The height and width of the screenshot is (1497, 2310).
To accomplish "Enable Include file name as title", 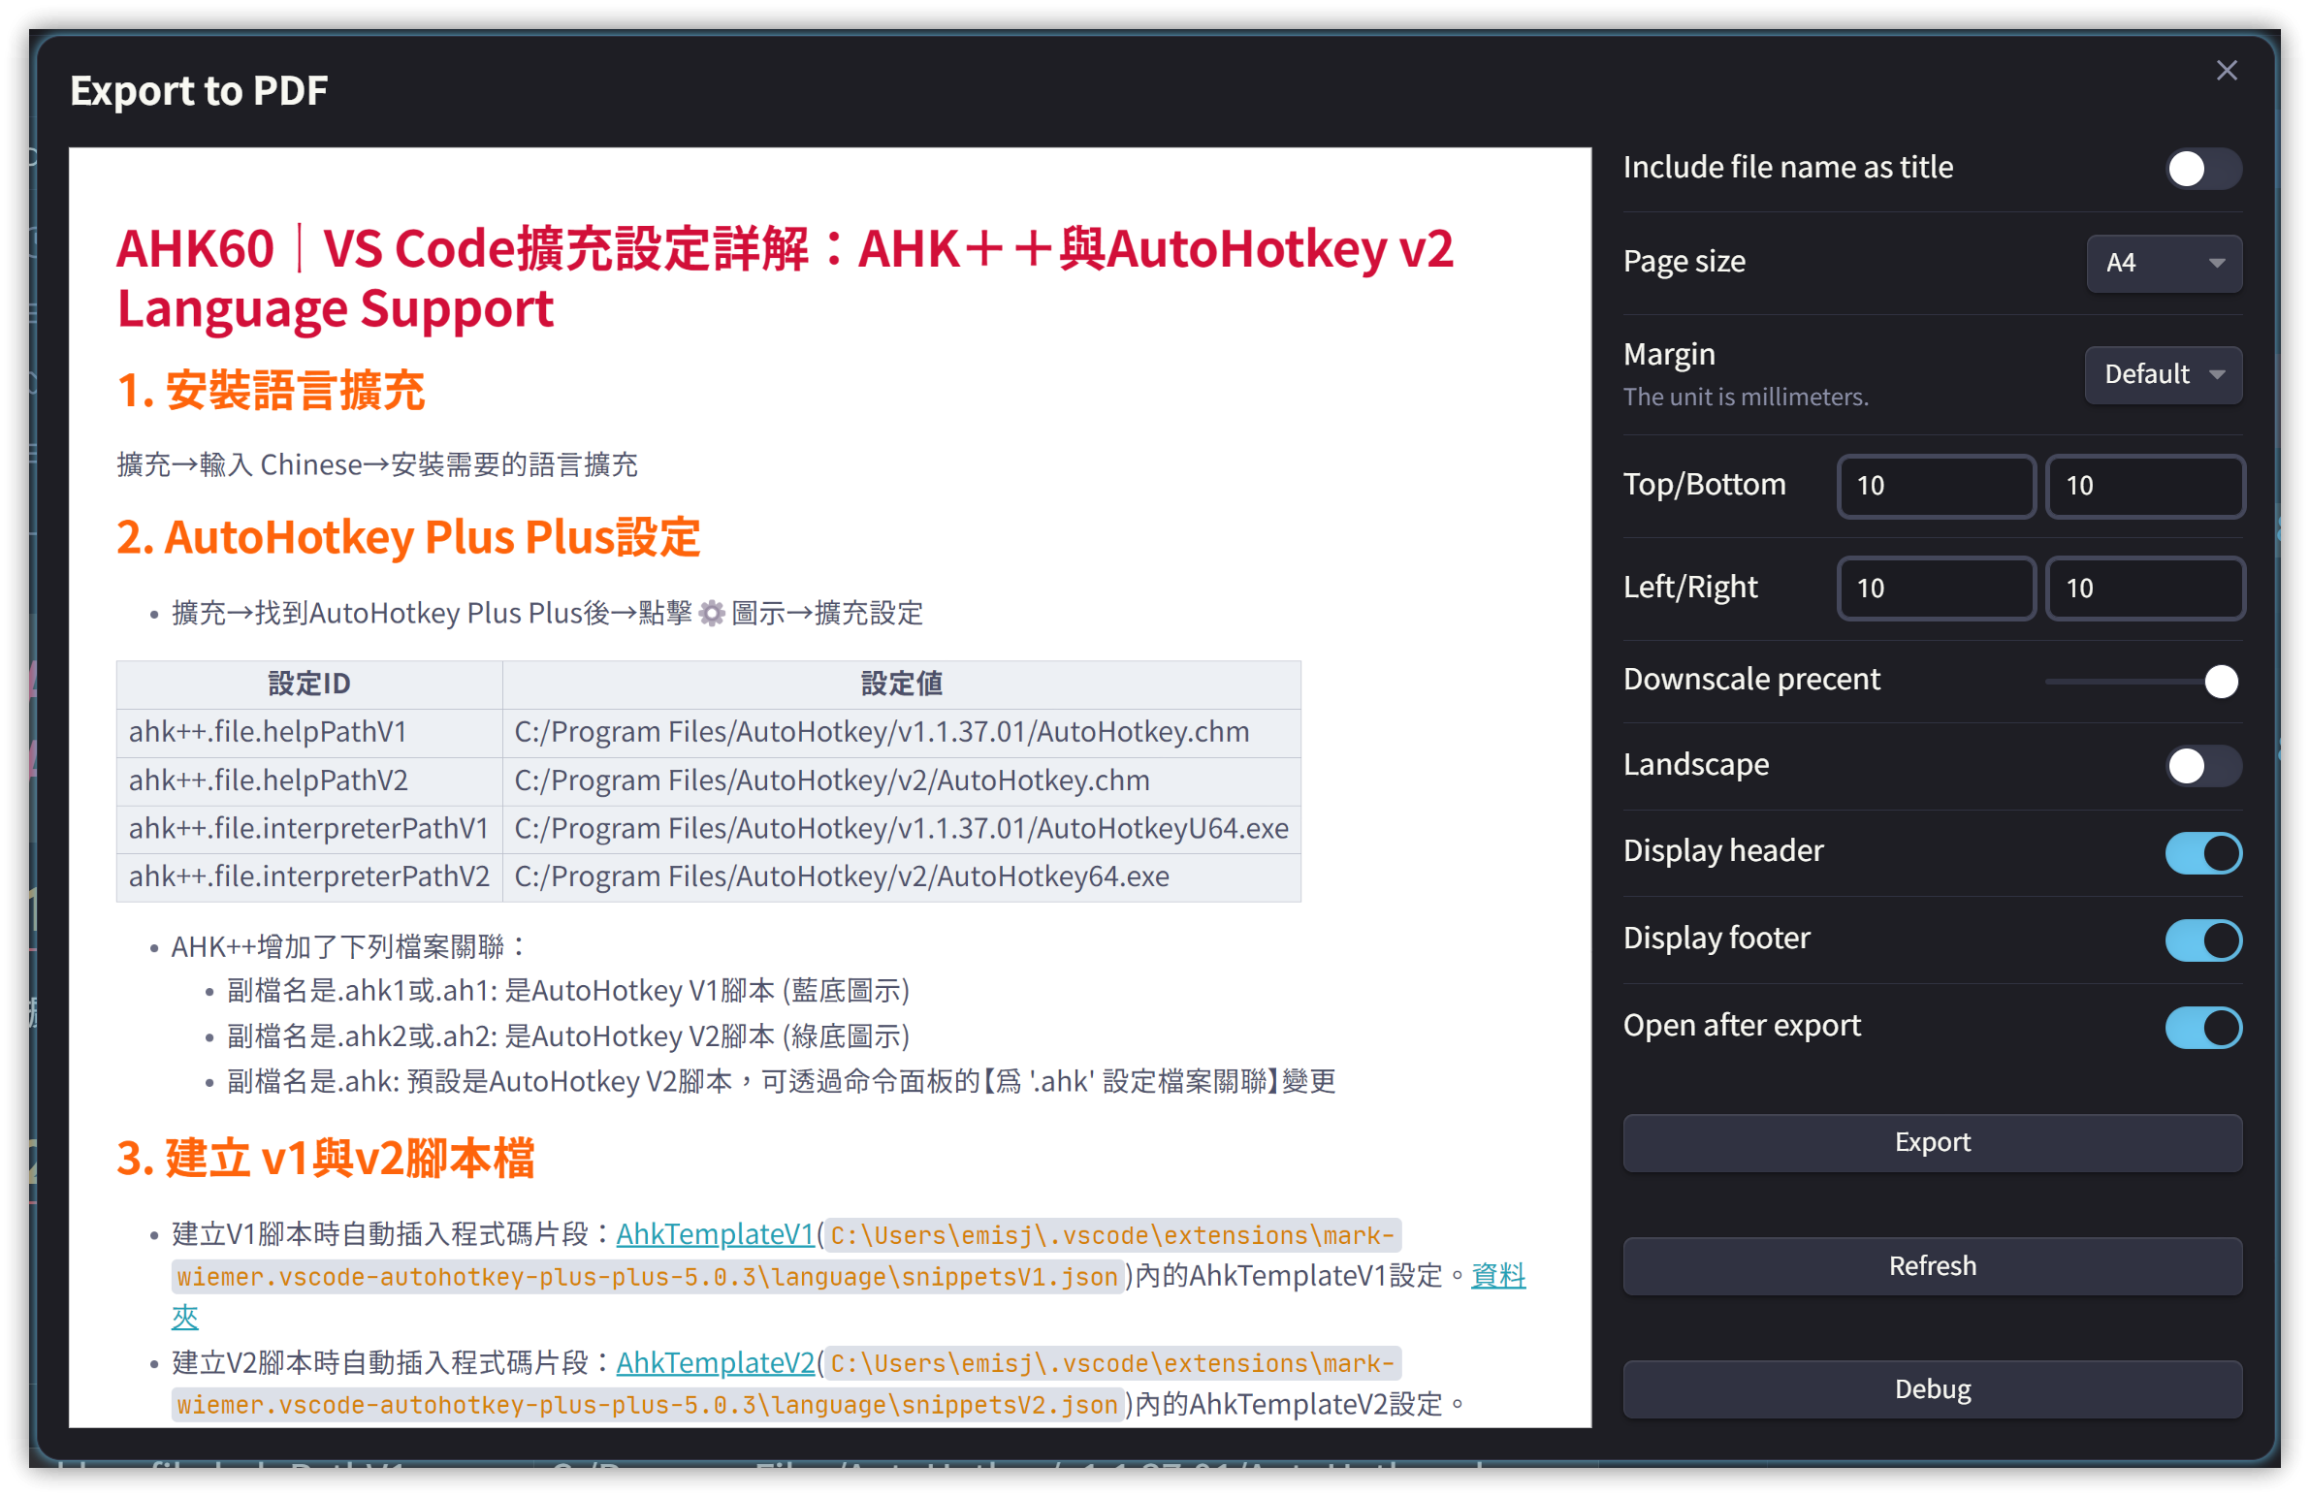I will 2202,169.
